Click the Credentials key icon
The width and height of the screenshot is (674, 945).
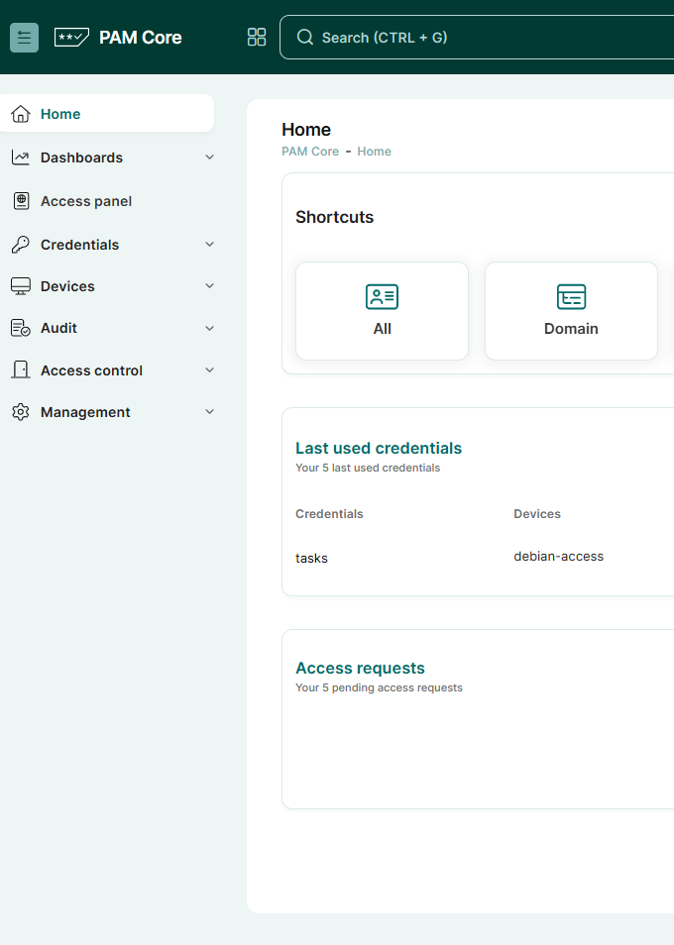point(21,245)
